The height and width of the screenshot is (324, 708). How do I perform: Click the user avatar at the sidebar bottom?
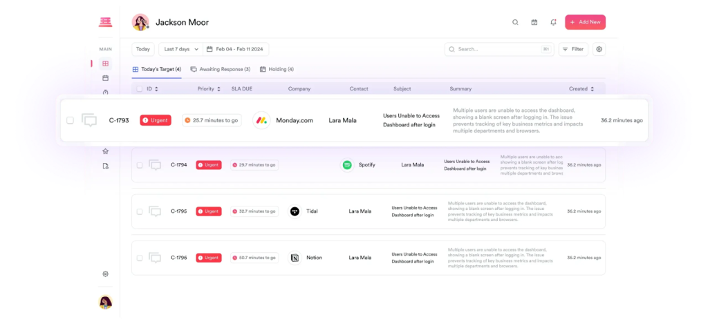pyautogui.click(x=105, y=302)
